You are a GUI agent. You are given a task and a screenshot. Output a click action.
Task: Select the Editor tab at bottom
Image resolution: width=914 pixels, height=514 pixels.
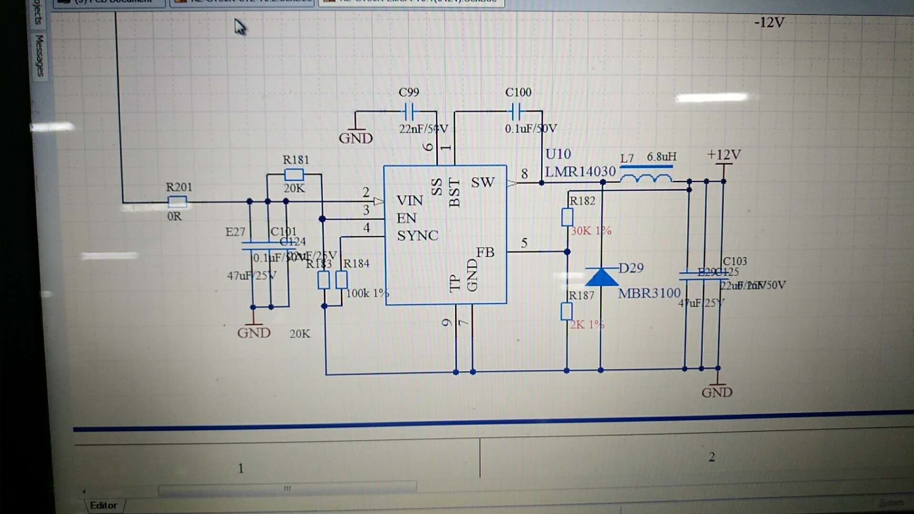click(x=103, y=505)
